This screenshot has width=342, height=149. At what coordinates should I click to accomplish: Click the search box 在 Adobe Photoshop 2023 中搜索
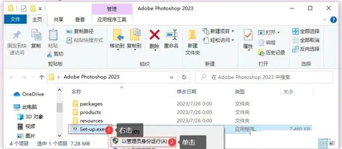264,77
